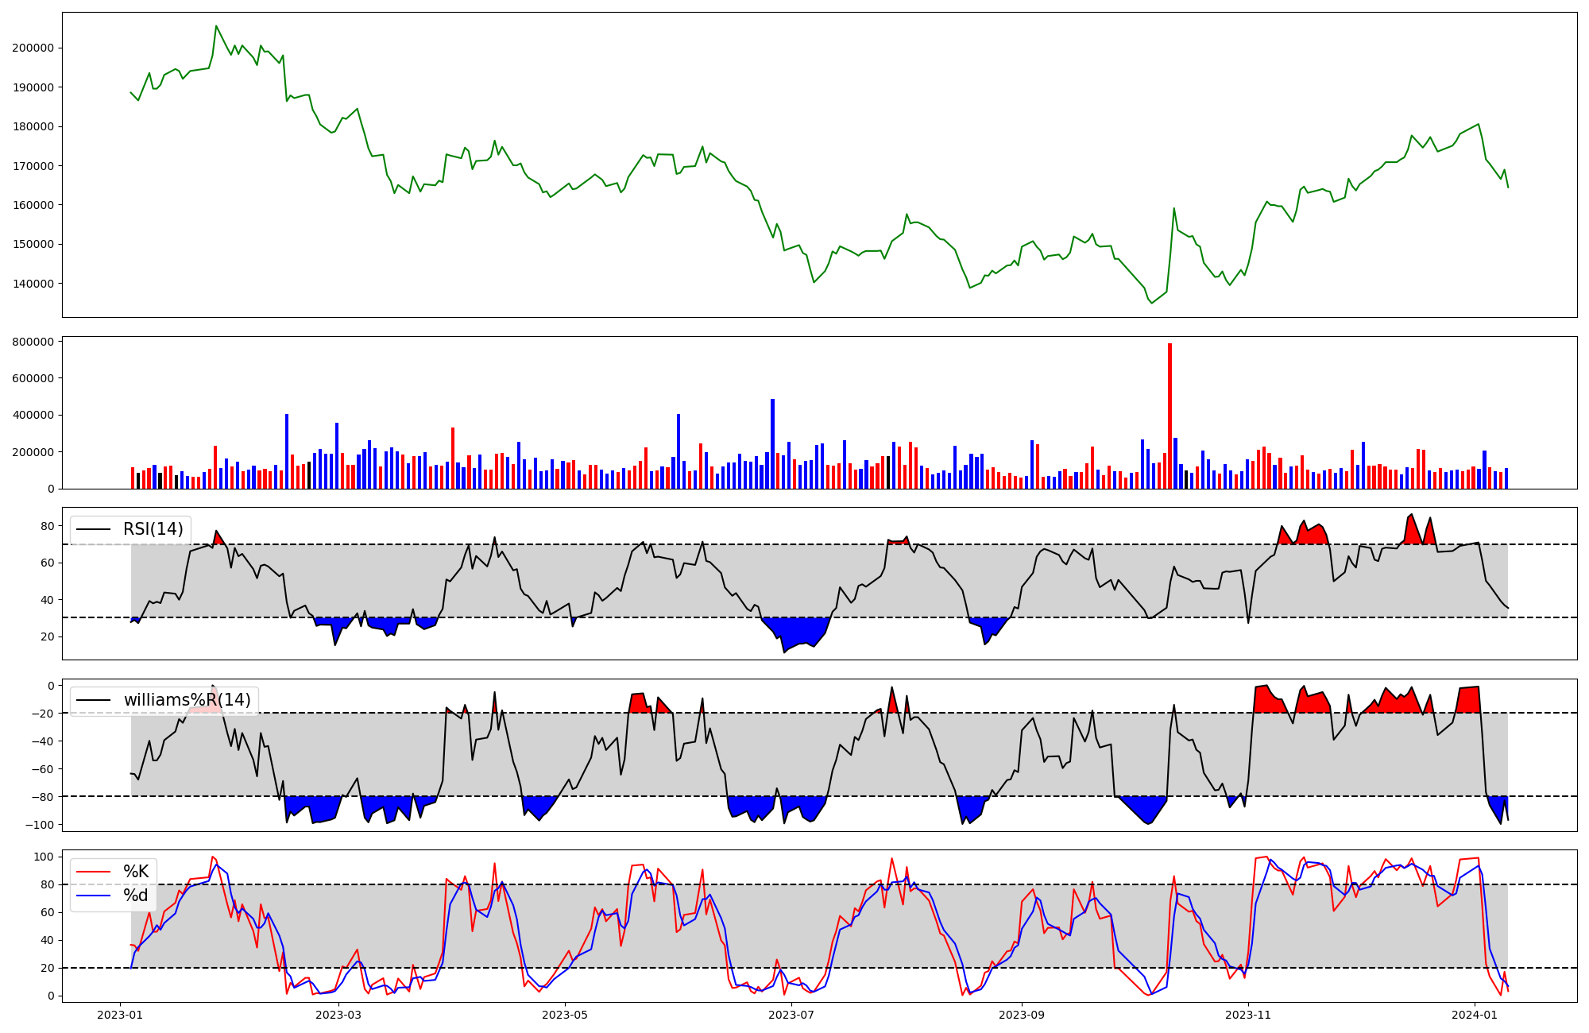Click the 140000 price axis tick label
Viewport: 1589px width, 1033px height.
coord(33,284)
